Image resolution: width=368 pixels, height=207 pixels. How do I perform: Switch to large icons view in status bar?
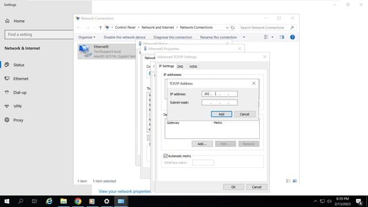[x=295, y=181]
